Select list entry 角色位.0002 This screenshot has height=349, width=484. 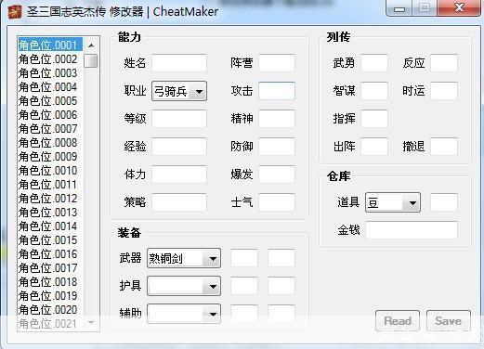[x=50, y=59]
